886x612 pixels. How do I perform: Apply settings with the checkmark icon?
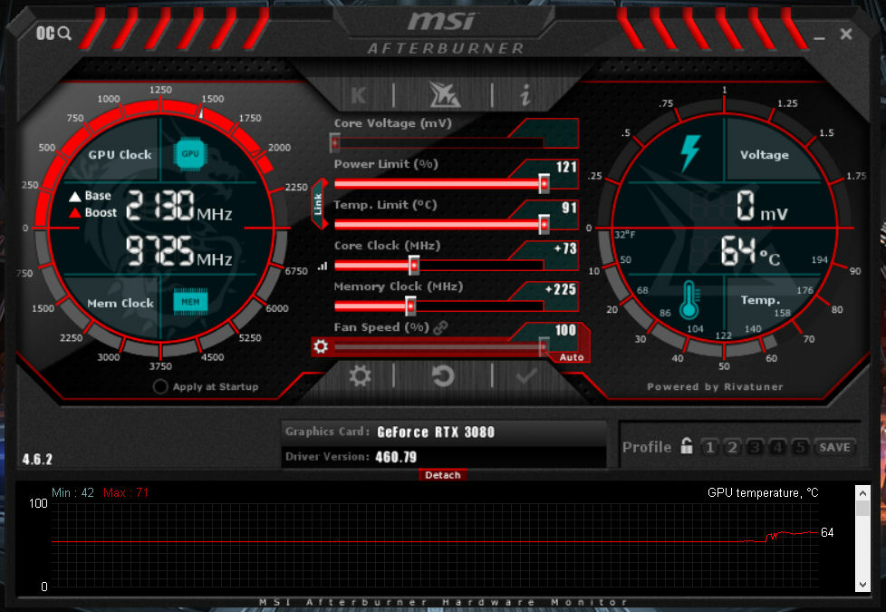tap(526, 375)
